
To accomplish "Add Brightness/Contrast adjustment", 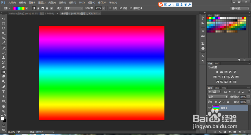I will pyautogui.click(x=217, y=72).
